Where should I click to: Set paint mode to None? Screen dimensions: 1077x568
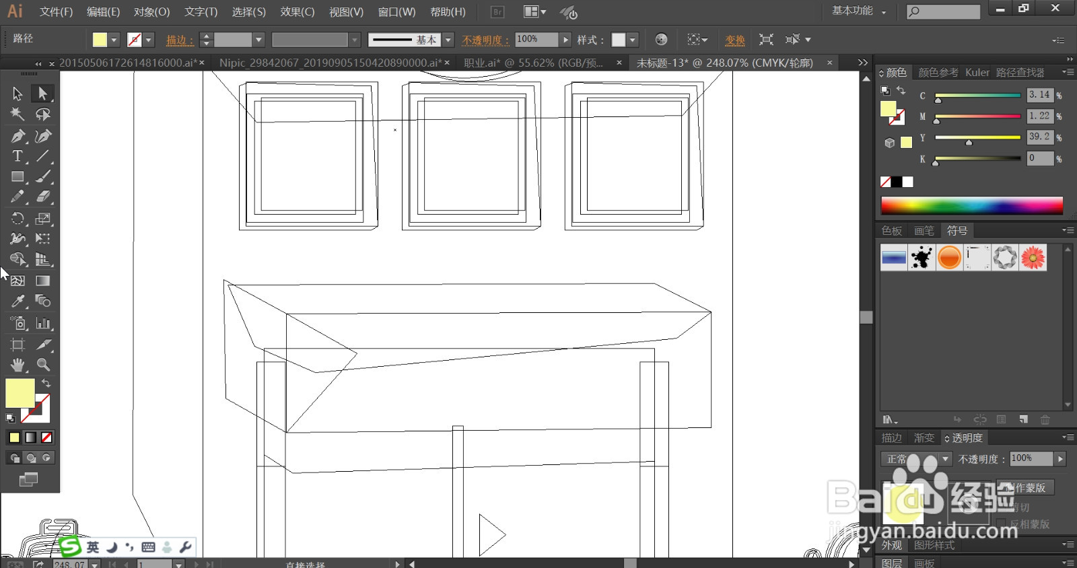coord(46,437)
